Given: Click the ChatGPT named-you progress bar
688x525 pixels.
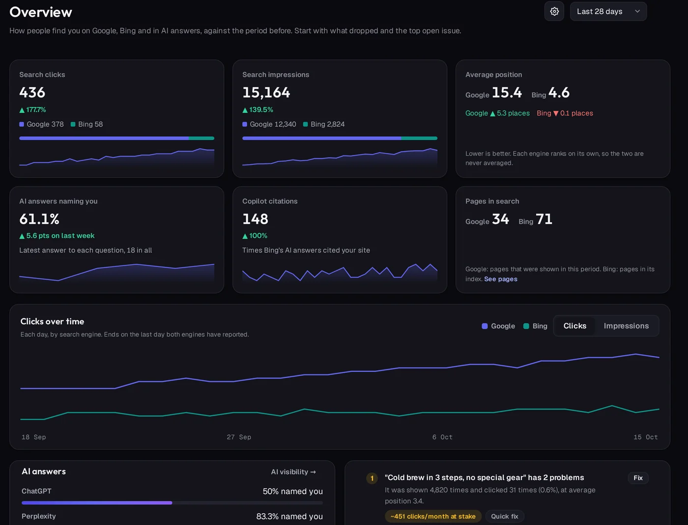Looking at the screenshot, I should click(172, 503).
